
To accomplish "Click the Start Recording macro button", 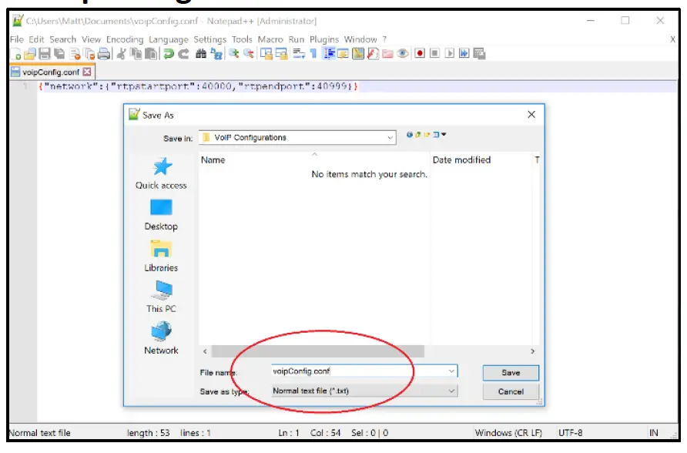I will [x=420, y=53].
